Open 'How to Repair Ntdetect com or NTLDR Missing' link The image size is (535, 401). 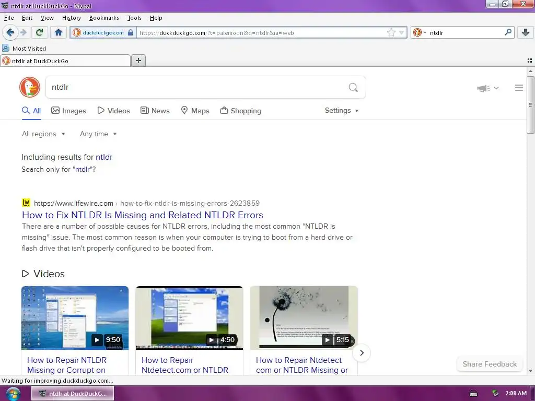302,365
